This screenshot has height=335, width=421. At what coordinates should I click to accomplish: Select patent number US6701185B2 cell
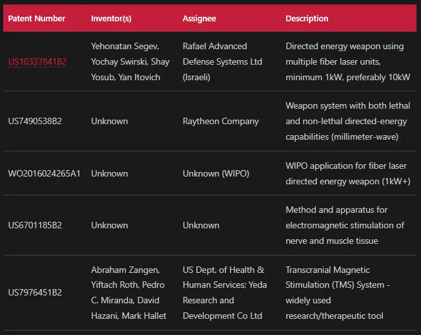pyautogui.click(x=35, y=225)
